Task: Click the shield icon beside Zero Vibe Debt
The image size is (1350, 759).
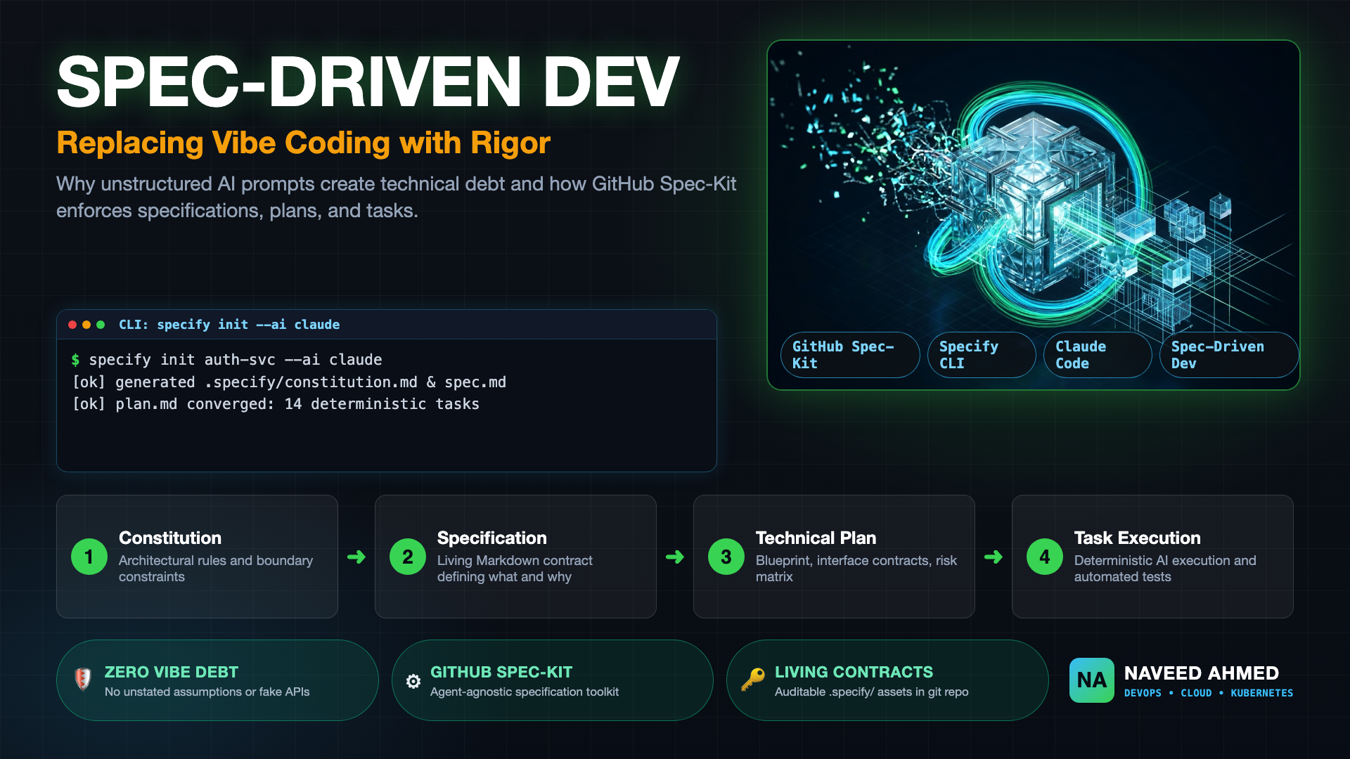Action: coord(83,680)
